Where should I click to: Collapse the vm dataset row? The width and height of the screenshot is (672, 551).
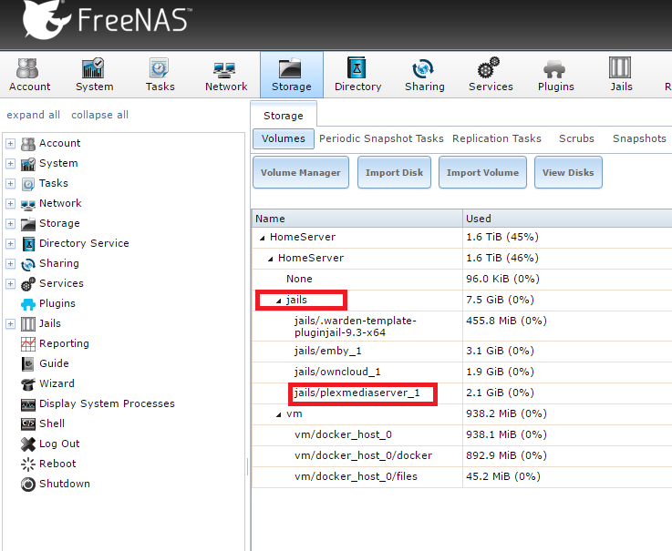point(279,415)
